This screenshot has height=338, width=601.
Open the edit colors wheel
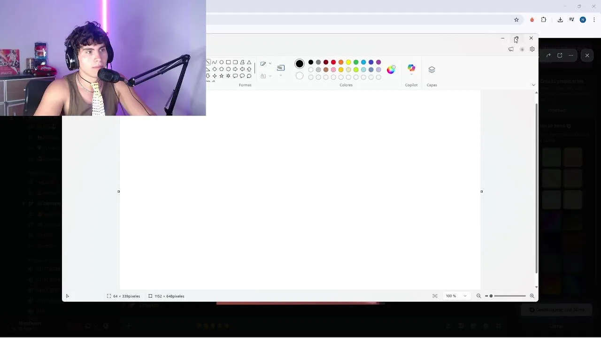click(391, 69)
